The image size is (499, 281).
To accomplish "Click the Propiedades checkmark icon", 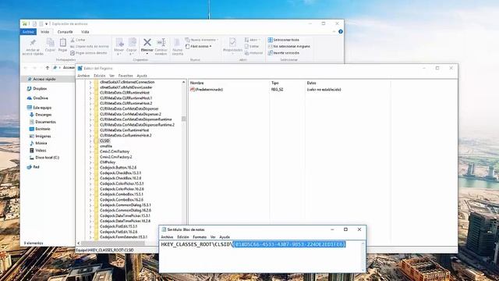I will coord(232,42).
